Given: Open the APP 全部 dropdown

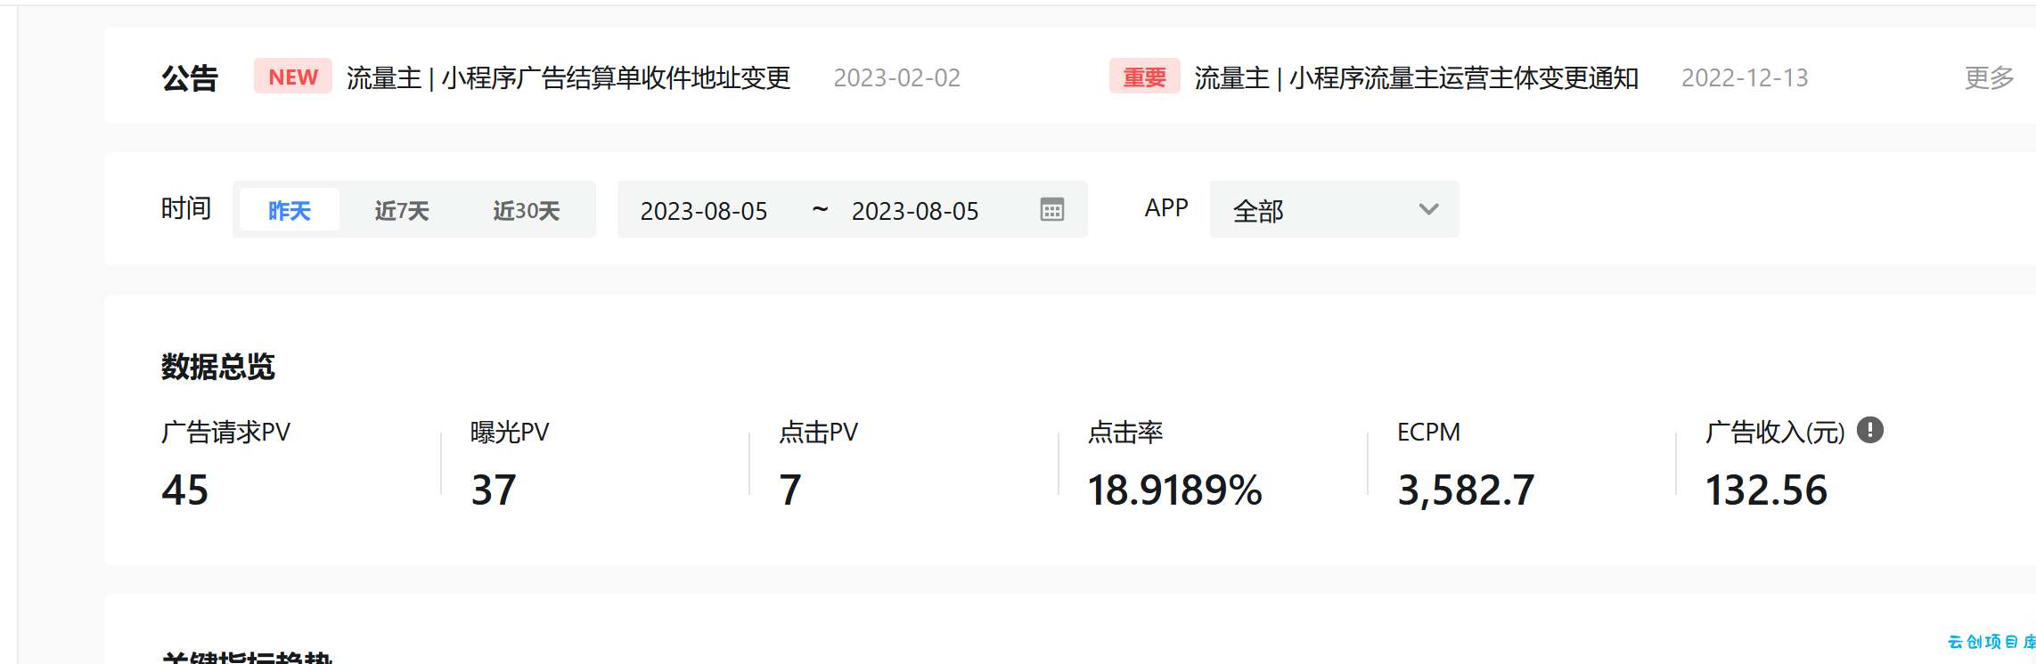Looking at the screenshot, I should pyautogui.click(x=1334, y=210).
